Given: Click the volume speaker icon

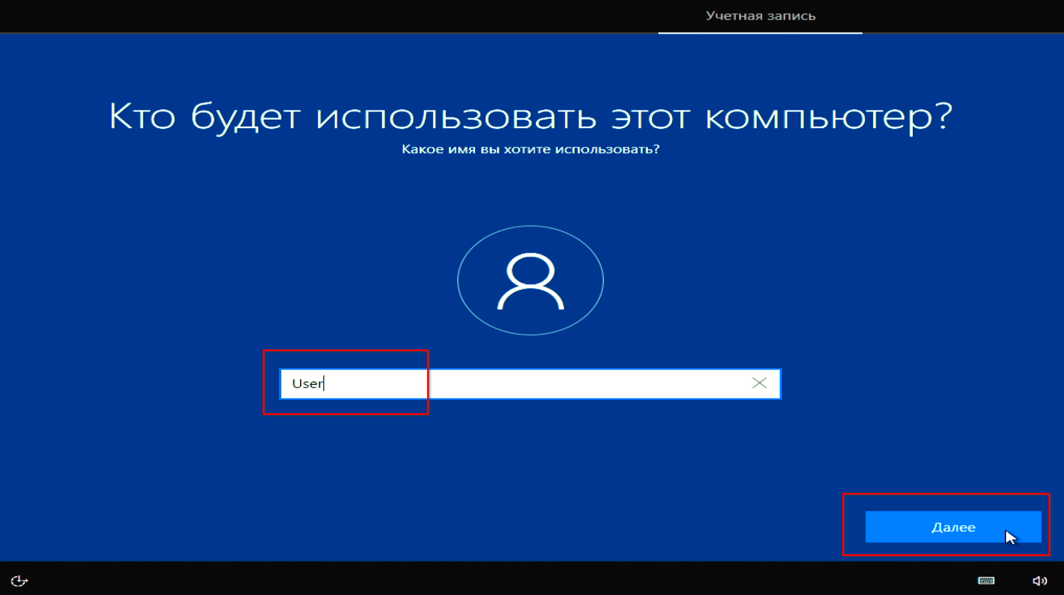Looking at the screenshot, I should coord(1039,581).
